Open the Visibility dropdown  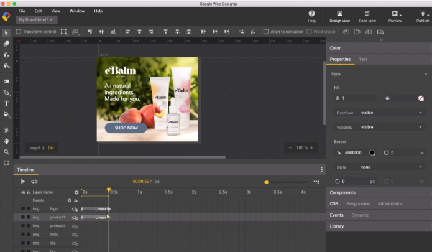tap(390, 127)
